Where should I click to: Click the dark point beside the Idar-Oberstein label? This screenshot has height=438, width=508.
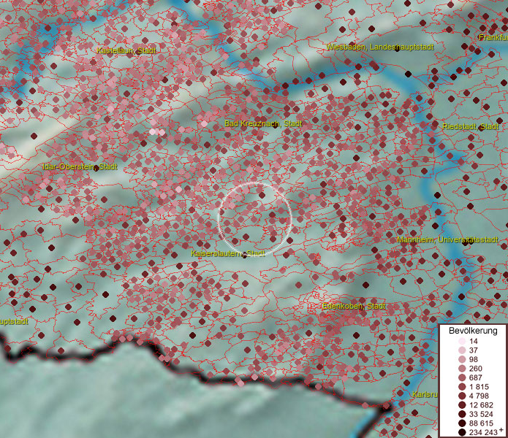pyautogui.click(x=96, y=168)
